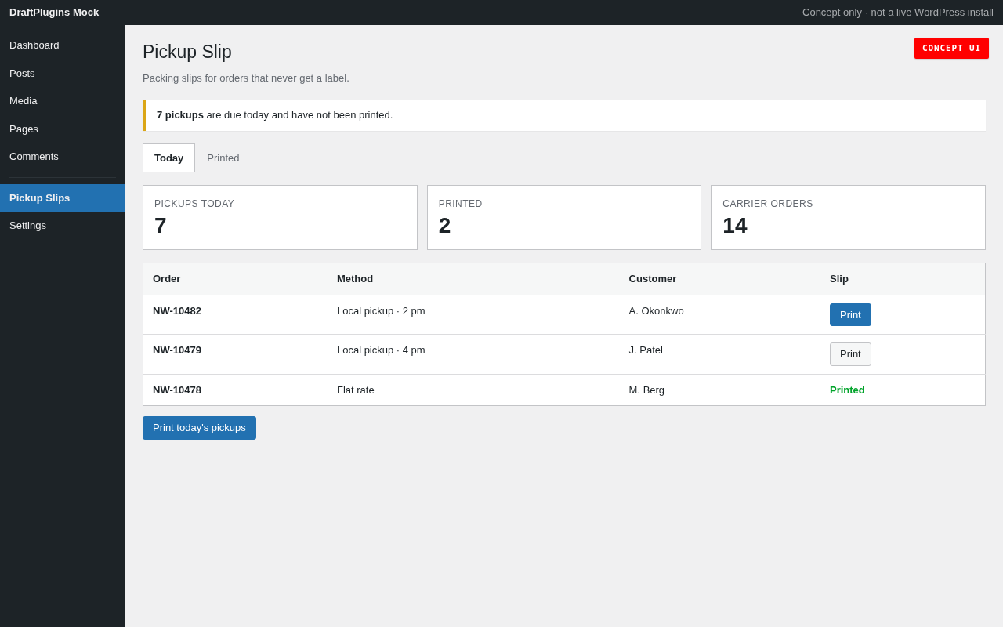Click the Printed status for NW-10478
This screenshot has width=1003, height=627.
[847, 390]
